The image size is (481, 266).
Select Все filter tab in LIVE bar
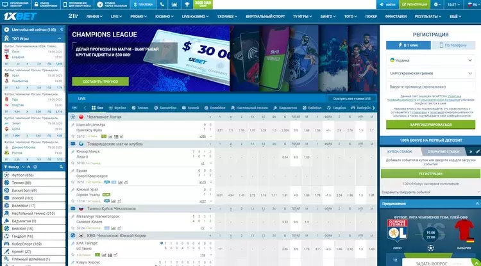tap(97, 108)
